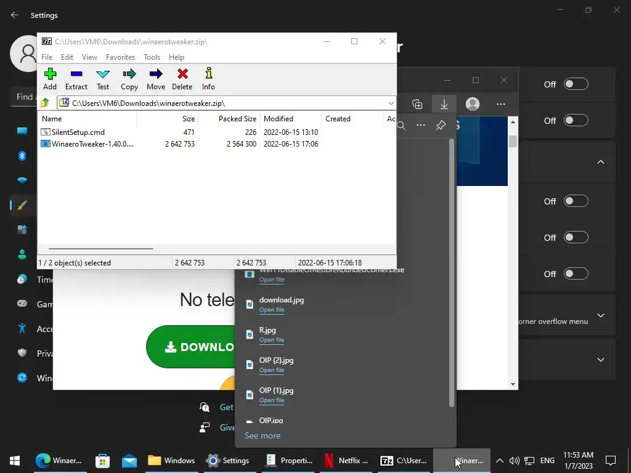Screen dimensions: 631x473
Task: Show hidden system tray icons
Action: 499,461
